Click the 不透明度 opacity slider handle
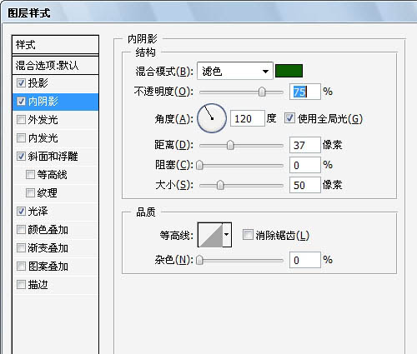The width and height of the screenshot is (417, 354). coord(262,92)
